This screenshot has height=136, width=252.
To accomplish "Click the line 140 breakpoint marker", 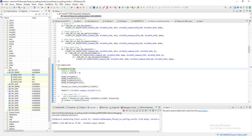I will point(52,69).
